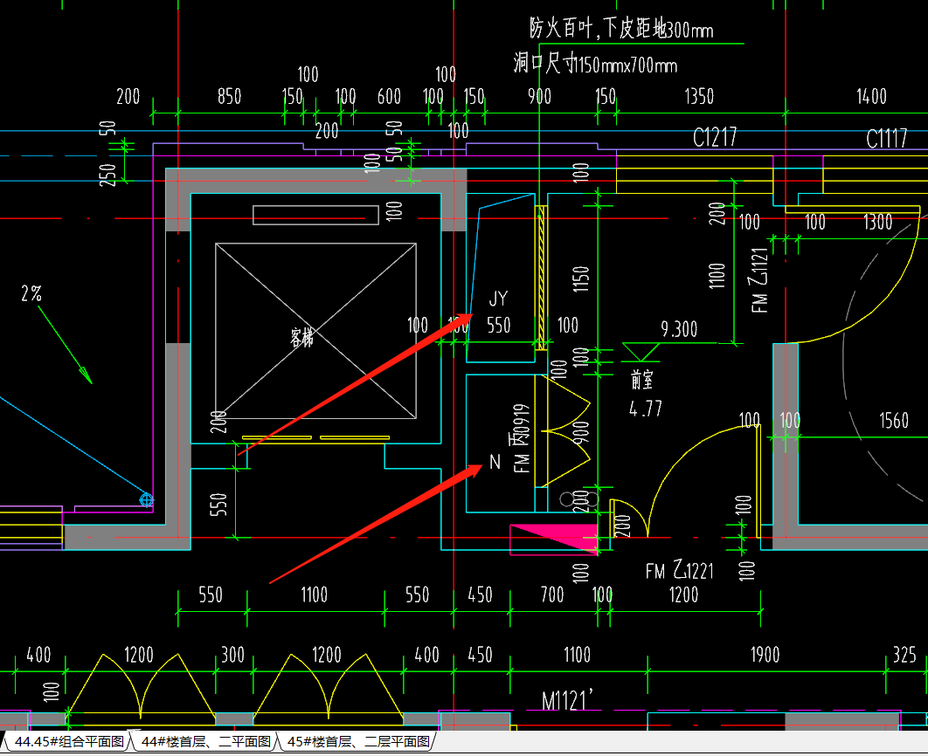Screen dimensions: 928x756
Task: Select the FM 丙0919 door label
Action: 522,438
